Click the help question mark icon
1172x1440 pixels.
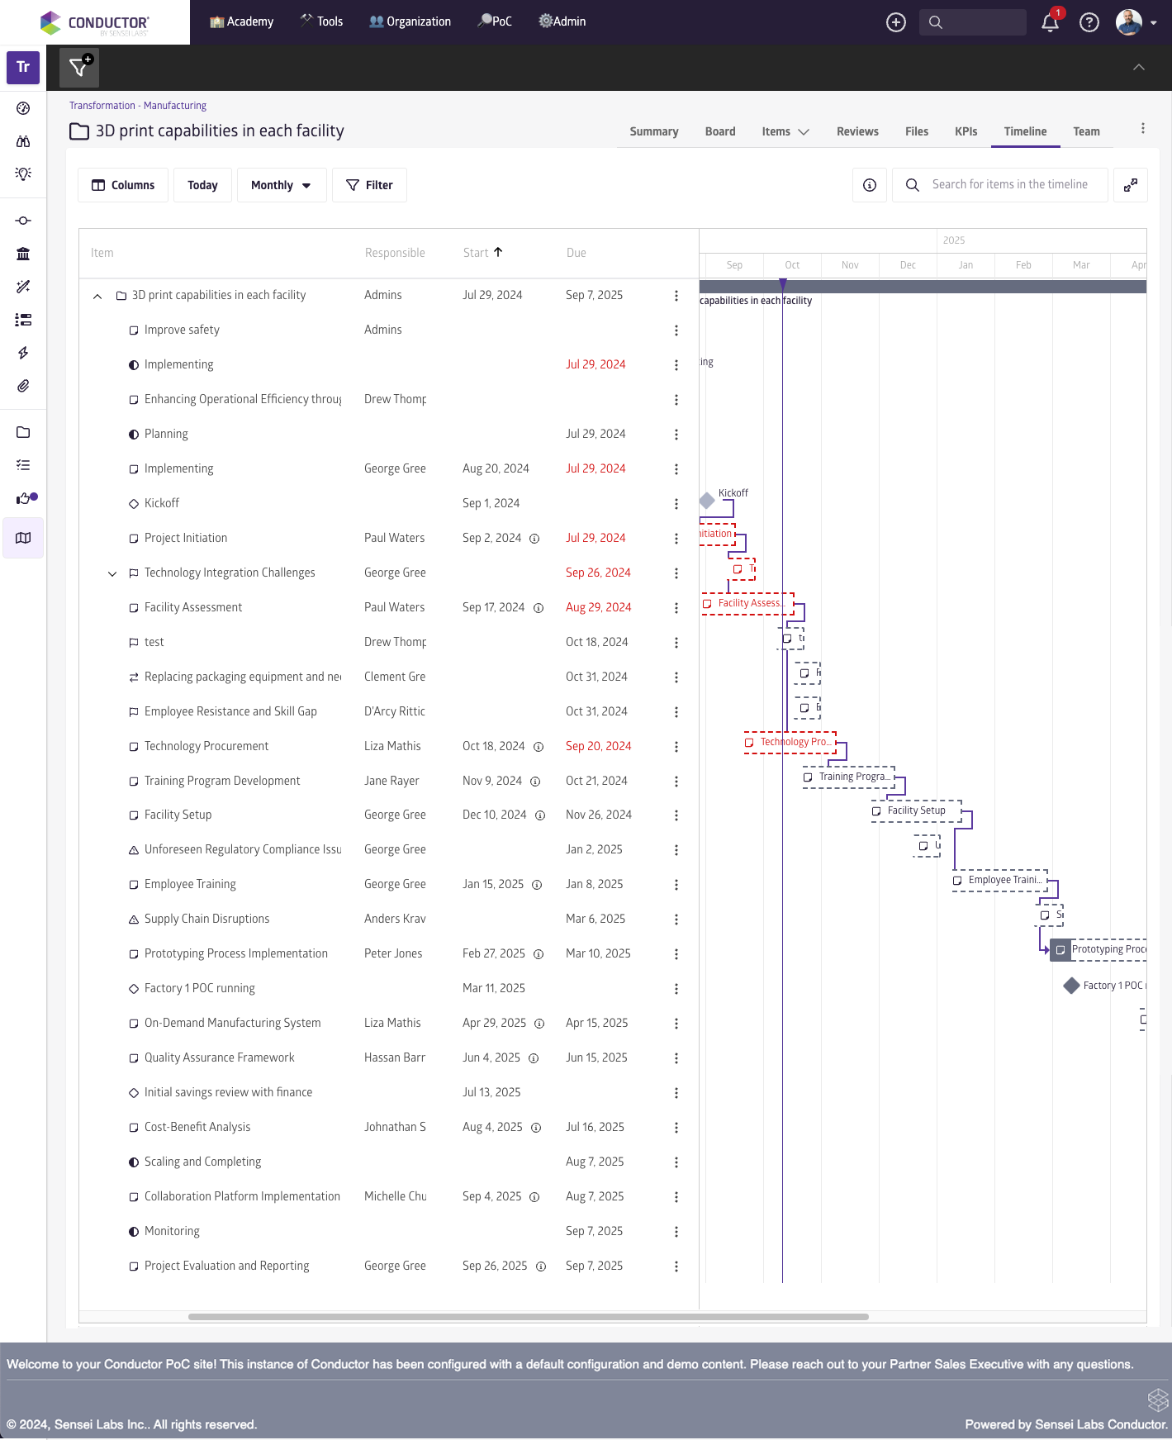[1089, 22]
